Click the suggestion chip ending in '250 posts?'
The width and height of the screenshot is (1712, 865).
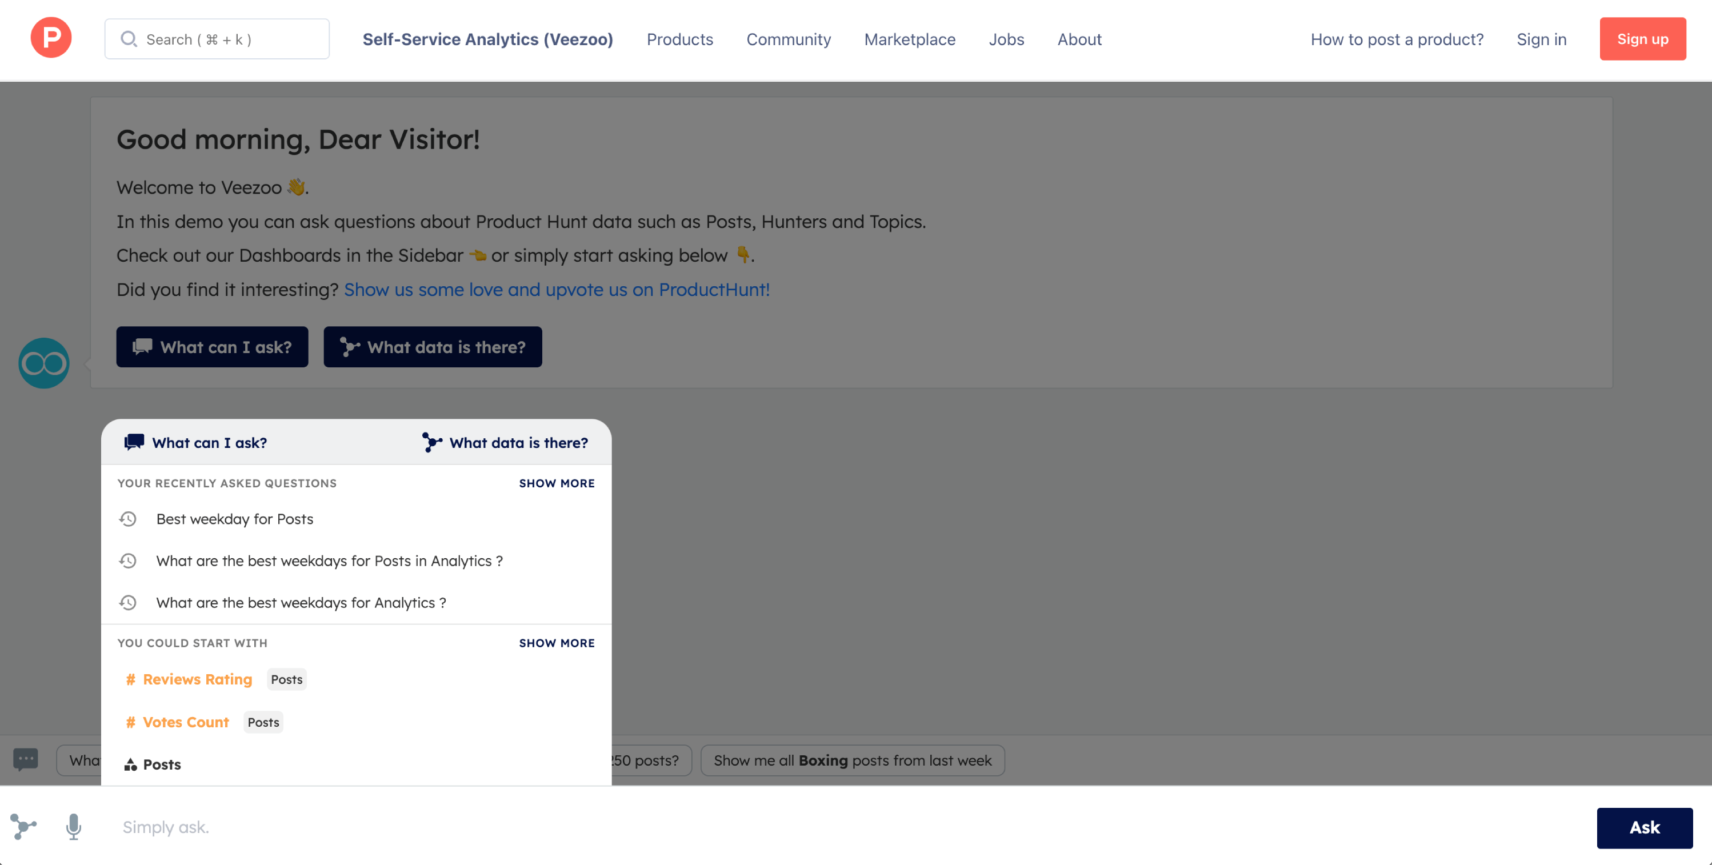[x=651, y=760]
